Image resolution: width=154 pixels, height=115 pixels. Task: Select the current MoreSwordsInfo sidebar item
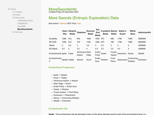point(25,29)
